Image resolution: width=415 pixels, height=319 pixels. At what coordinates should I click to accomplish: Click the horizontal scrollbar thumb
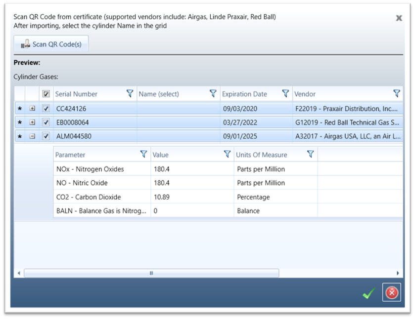point(151,273)
